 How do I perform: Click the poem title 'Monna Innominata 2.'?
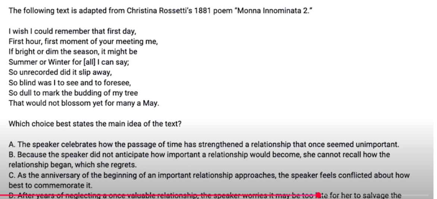[x=275, y=11]
